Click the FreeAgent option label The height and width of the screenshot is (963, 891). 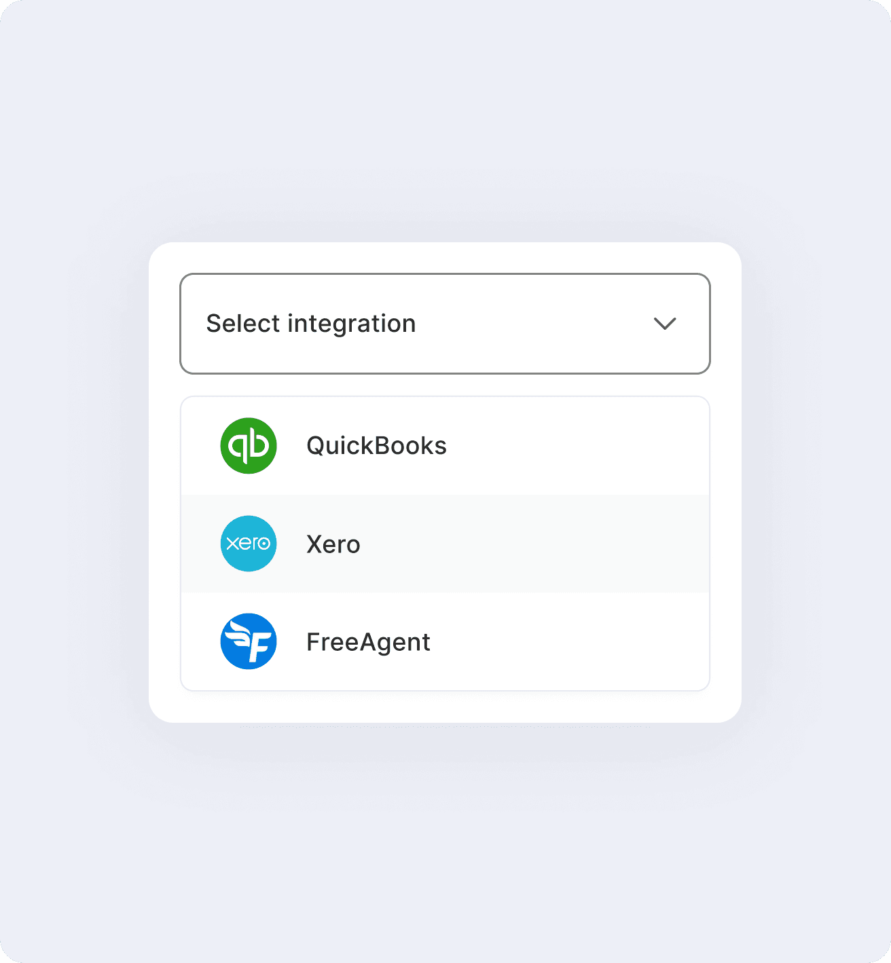pyautogui.click(x=369, y=641)
